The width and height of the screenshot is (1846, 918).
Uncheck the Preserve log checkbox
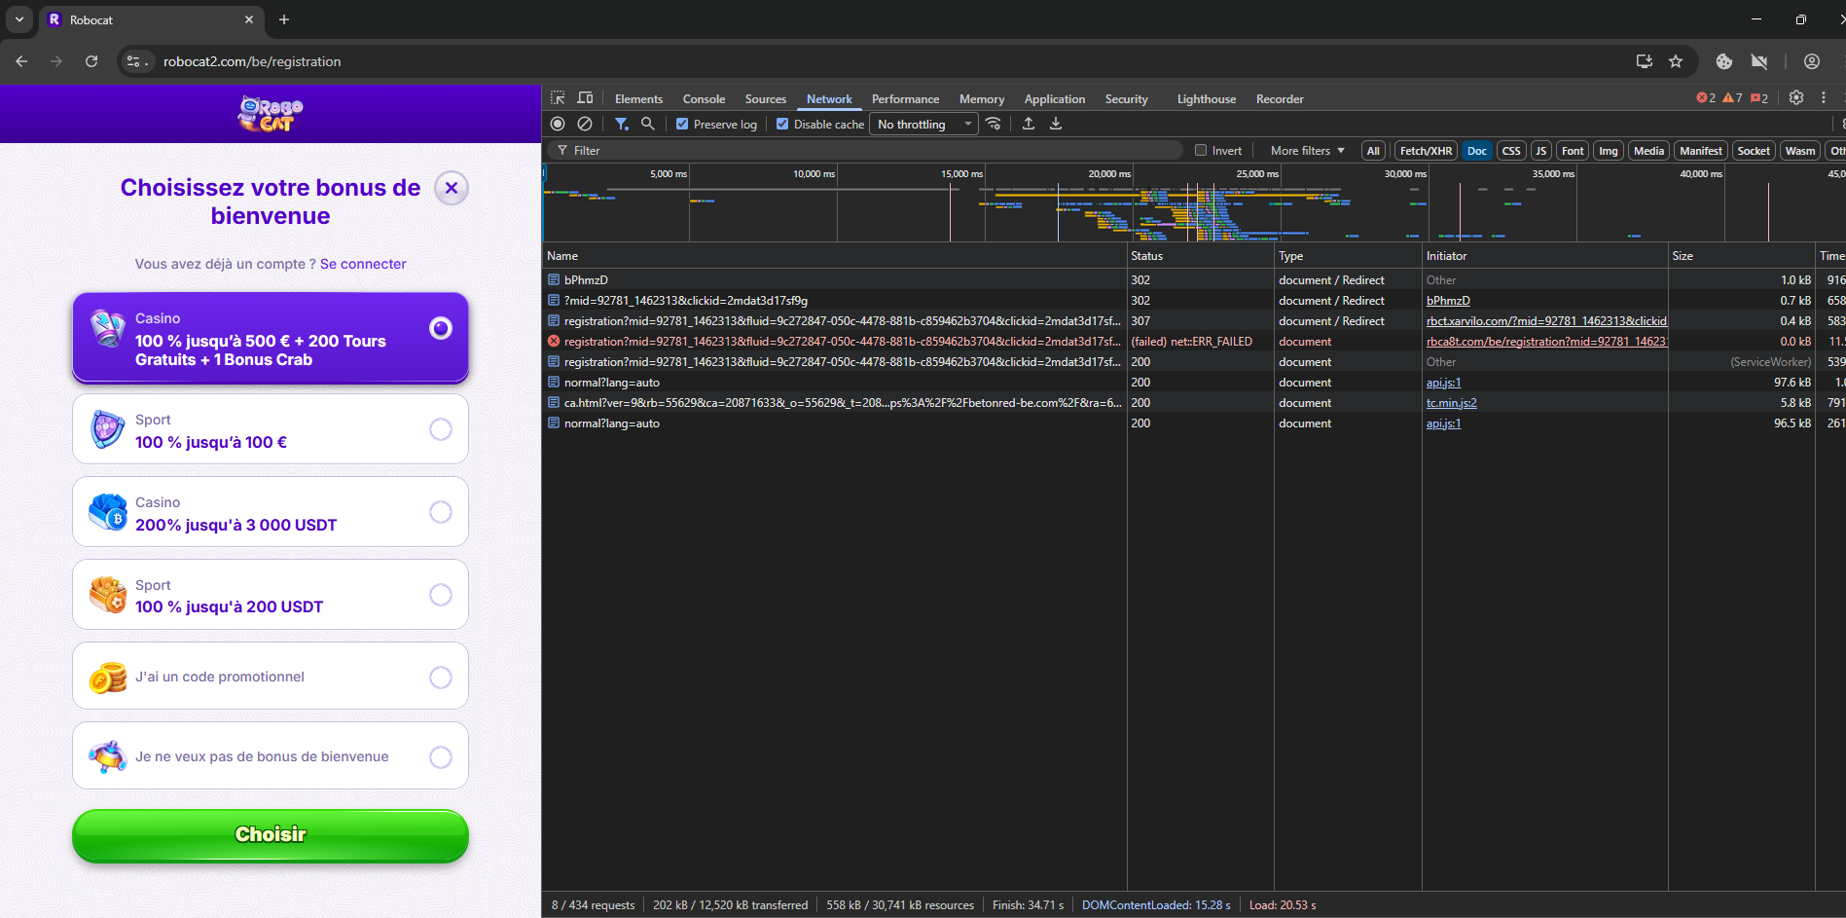point(682,125)
